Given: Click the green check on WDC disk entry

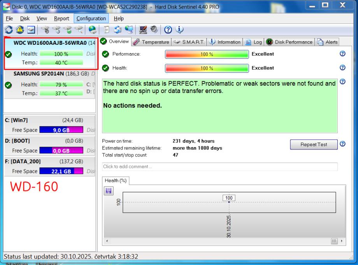Looking at the screenshot, I should pyautogui.click(x=9, y=54).
